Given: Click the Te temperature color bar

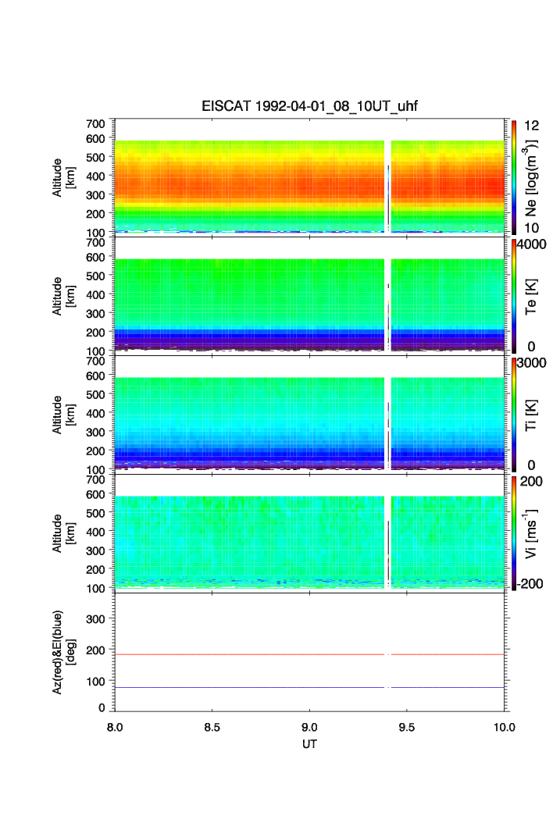Looking at the screenshot, I should click(514, 296).
